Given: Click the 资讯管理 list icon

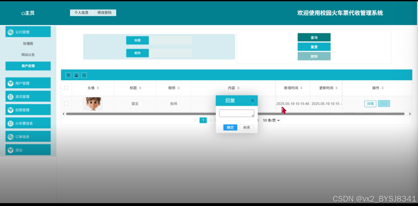Looking at the screenshot, I should click(10, 97).
